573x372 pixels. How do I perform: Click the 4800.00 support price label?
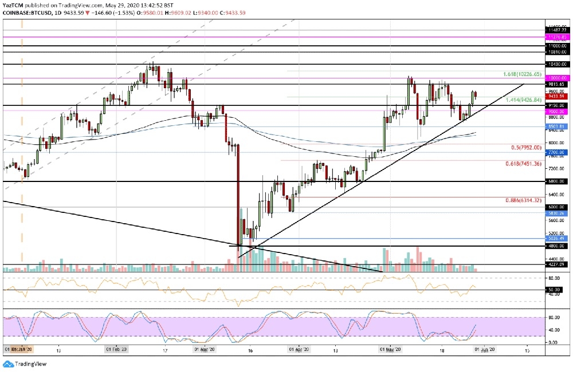tap(556, 246)
